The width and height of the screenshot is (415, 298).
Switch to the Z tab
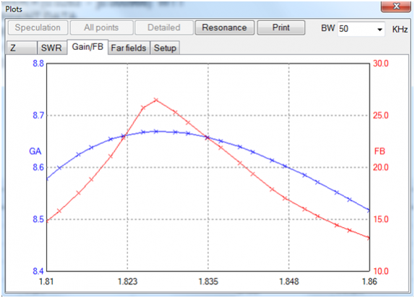coord(22,48)
